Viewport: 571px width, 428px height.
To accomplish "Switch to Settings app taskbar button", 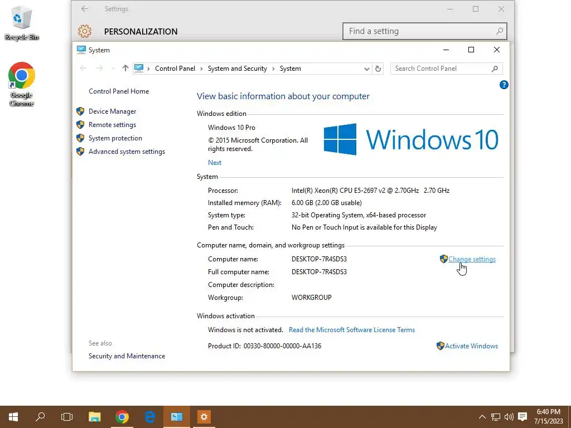I will pyautogui.click(x=204, y=417).
